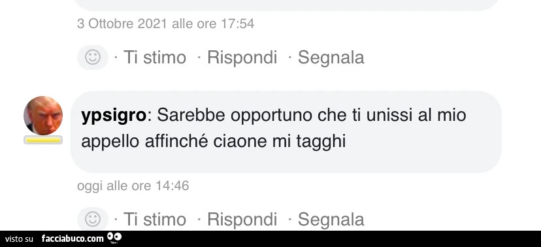Click Segnala on 3 Ottobre 2021 comment
541x247 pixels.
click(331, 58)
